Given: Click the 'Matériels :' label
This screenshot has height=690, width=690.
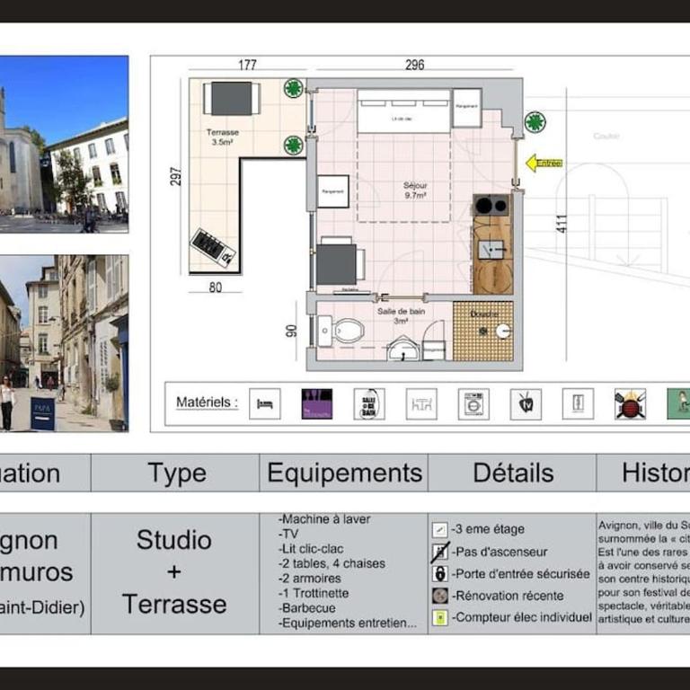Looking at the screenshot, I should [207, 402].
